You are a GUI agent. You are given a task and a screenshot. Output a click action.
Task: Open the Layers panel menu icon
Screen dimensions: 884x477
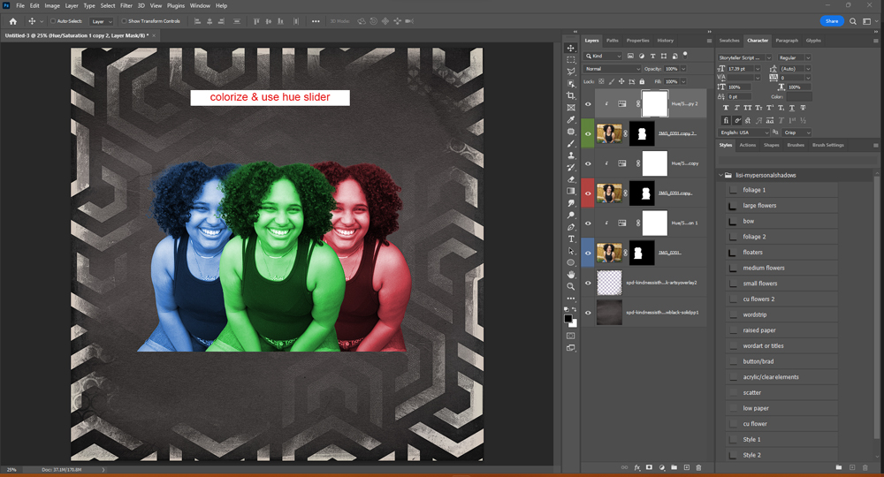click(709, 41)
